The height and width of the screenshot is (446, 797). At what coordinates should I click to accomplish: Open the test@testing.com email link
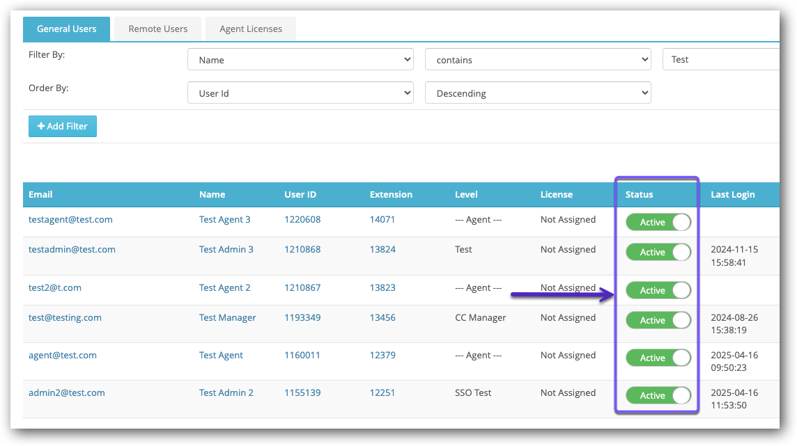click(65, 318)
